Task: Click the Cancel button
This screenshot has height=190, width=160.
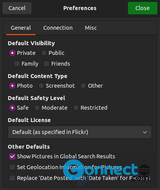Action: [17, 8]
